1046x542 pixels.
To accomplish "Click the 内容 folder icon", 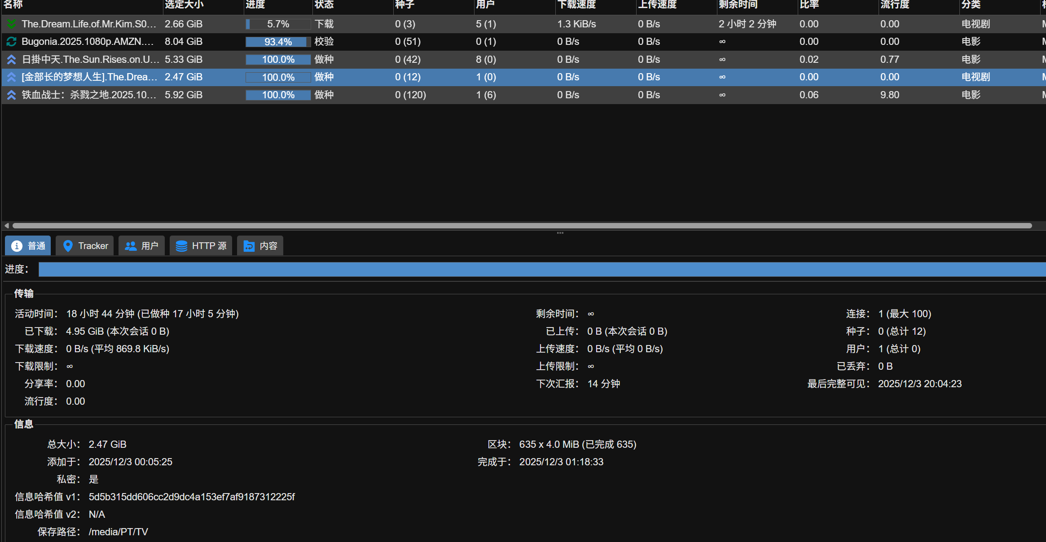I will [249, 246].
